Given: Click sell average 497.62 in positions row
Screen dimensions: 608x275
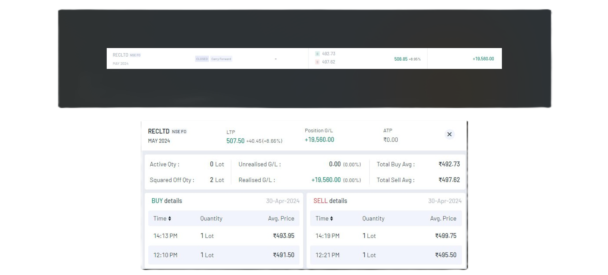Looking at the screenshot, I should click(x=329, y=62).
